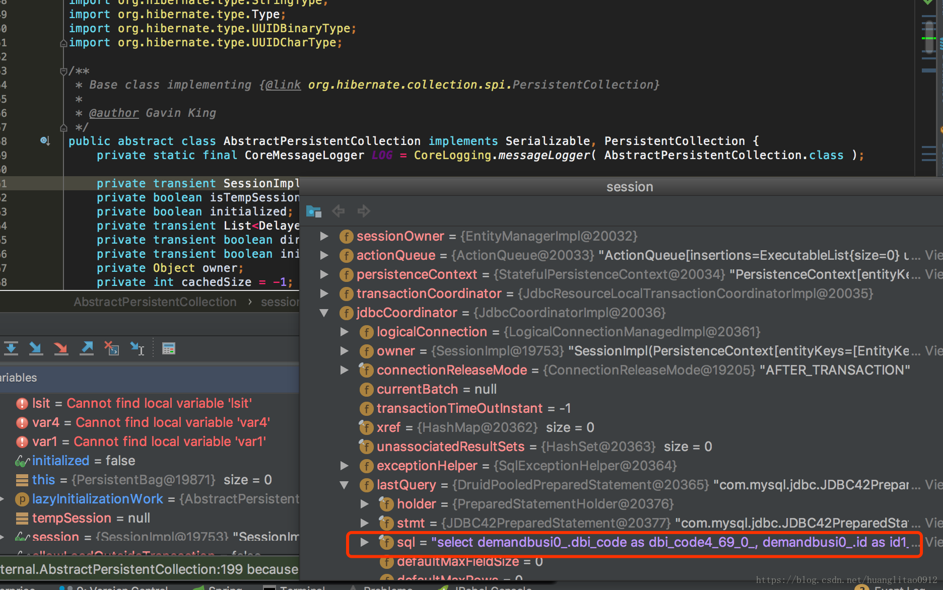Click the glasses watch icon beside initialized

point(22,461)
